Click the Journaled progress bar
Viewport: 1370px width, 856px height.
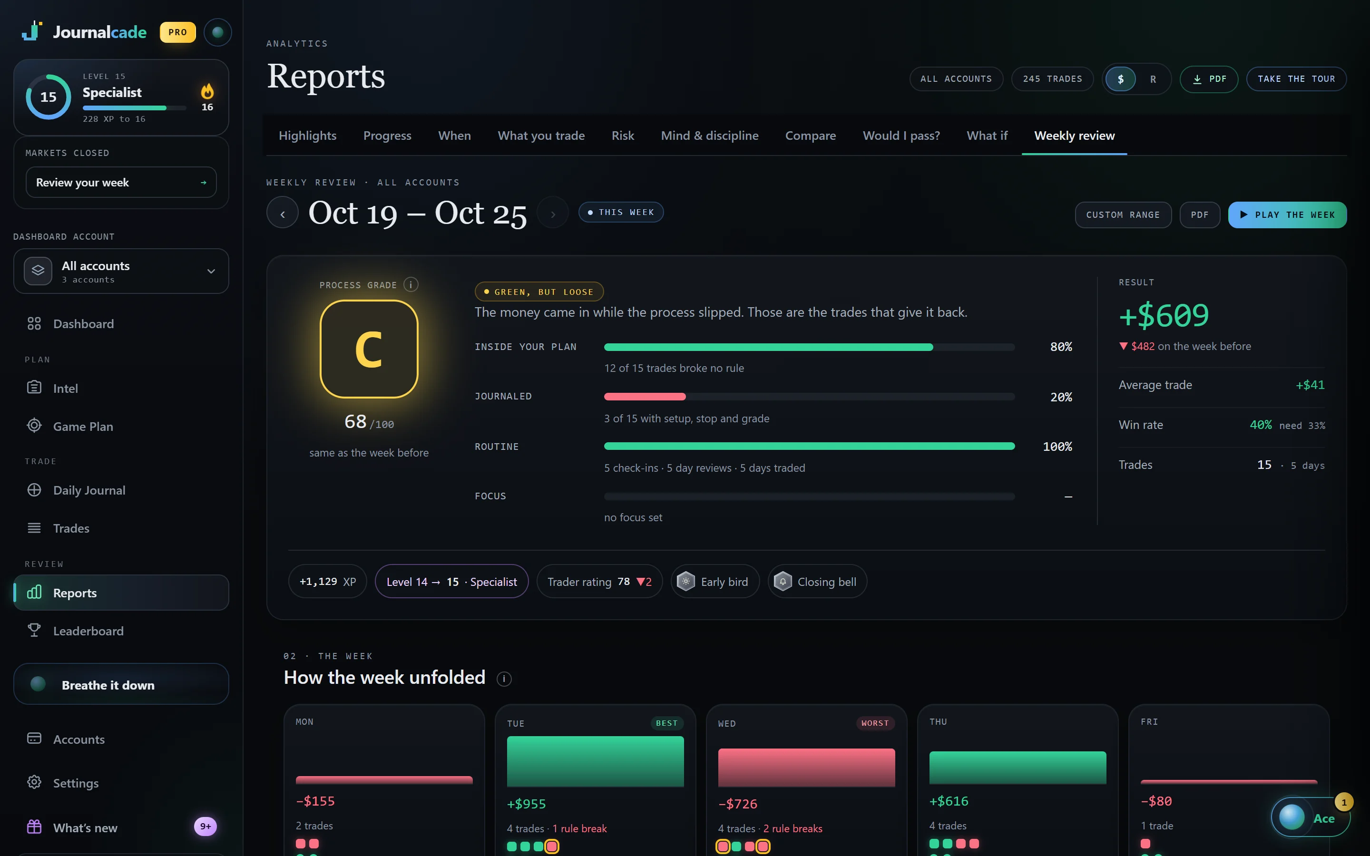(809, 397)
